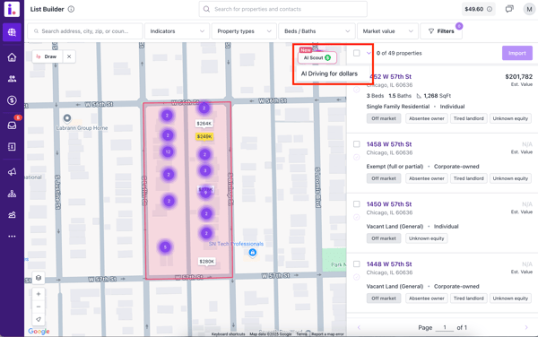
Task: Open the Google logo link on map
Action: pyautogui.click(x=39, y=331)
